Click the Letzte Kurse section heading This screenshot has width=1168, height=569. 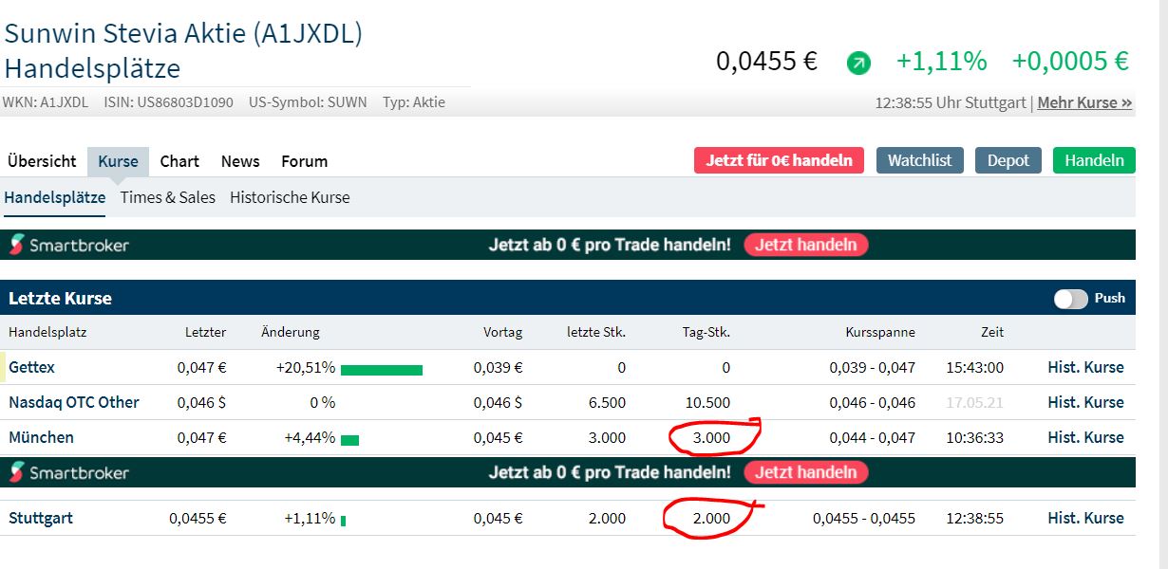coord(60,298)
